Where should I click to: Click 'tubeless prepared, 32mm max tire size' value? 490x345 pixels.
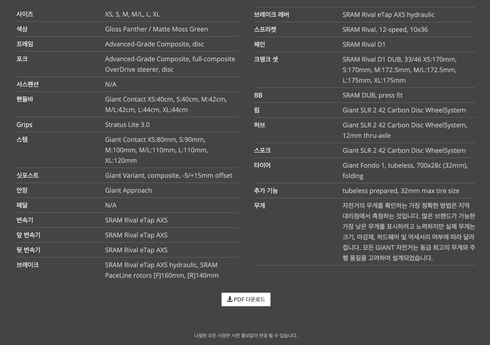(401, 191)
